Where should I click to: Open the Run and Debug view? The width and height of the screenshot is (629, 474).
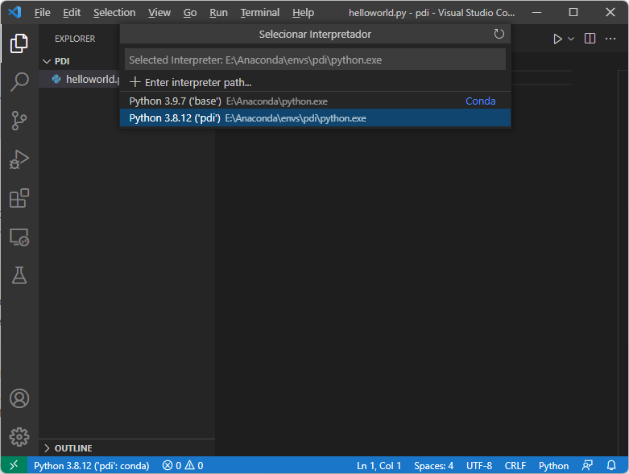(19, 159)
